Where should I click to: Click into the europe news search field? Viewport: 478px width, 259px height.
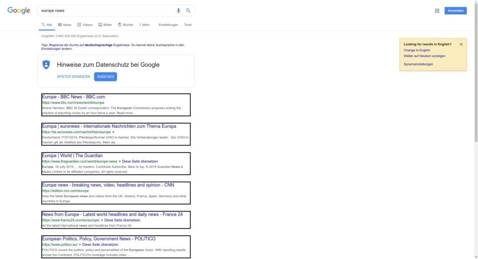[x=107, y=11]
